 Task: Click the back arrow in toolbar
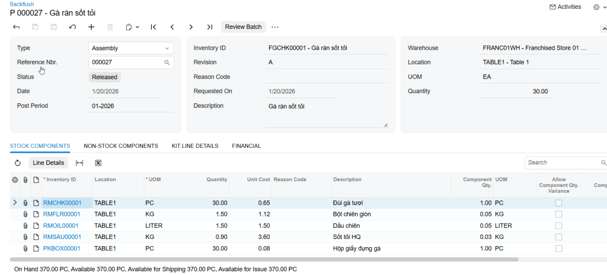point(16,27)
